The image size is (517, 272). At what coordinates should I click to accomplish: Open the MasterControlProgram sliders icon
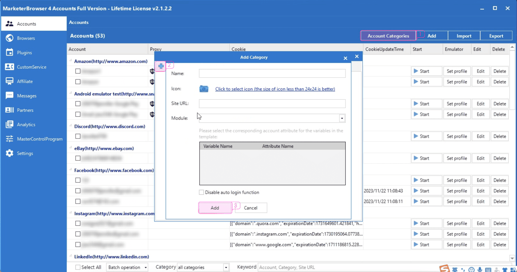click(10, 139)
